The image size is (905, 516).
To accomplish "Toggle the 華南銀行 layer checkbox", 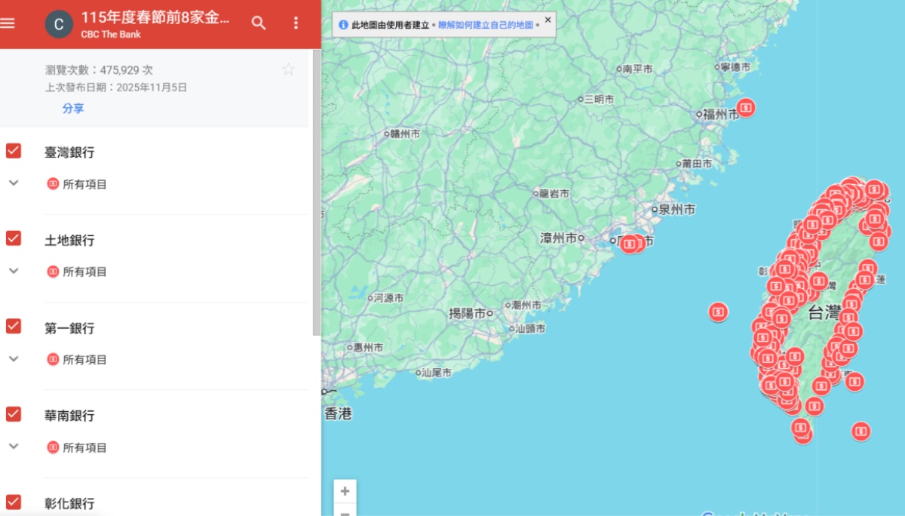I will pos(14,413).
